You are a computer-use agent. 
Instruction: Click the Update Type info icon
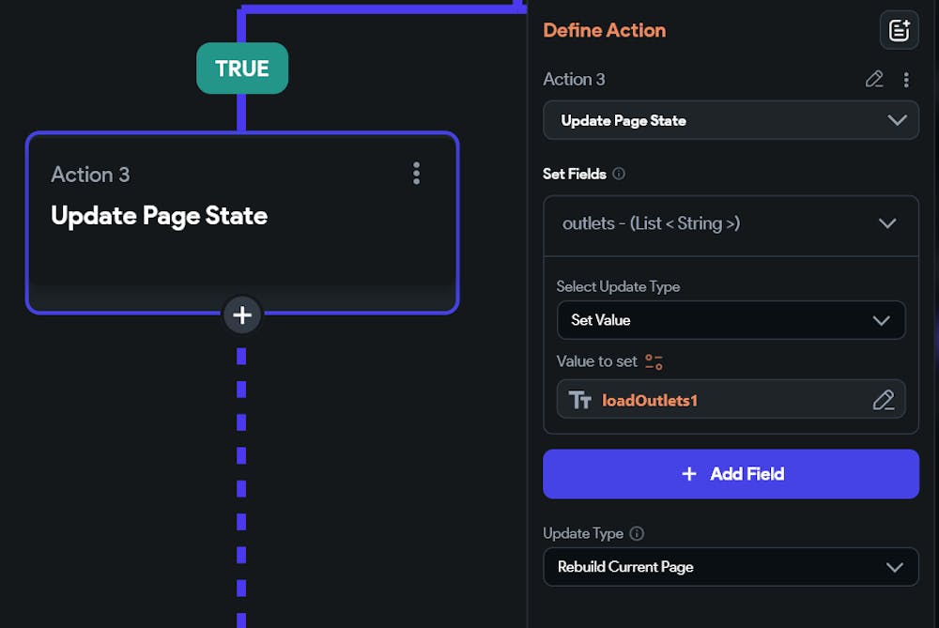pyautogui.click(x=637, y=533)
